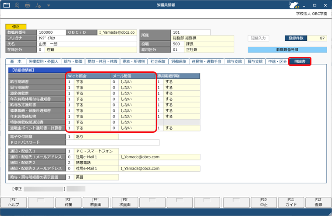
Task: Switch to the 賞与支給 tab
Action: click(255, 61)
